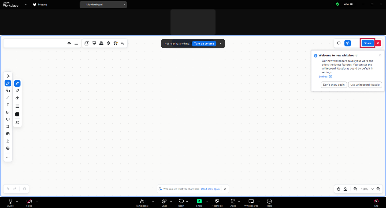386x208 pixels.
Task: Toggle Video on in meeting bar
Action: 29,203
